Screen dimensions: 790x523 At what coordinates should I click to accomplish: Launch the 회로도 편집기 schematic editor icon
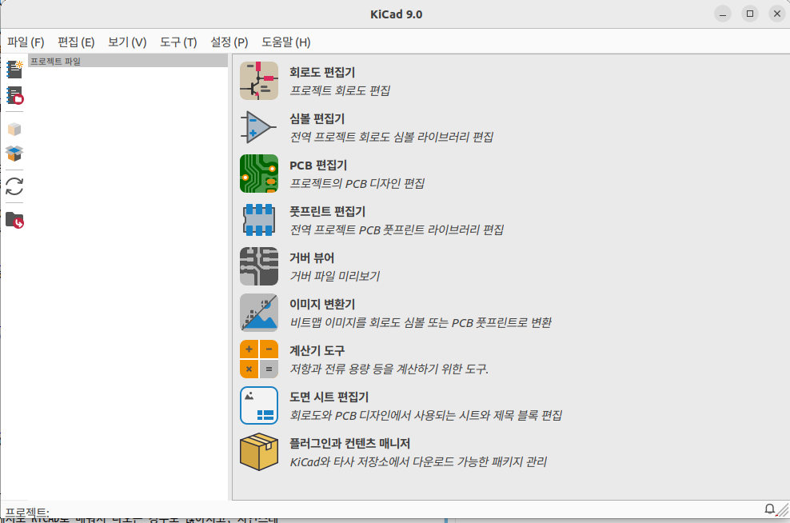pos(259,81)
